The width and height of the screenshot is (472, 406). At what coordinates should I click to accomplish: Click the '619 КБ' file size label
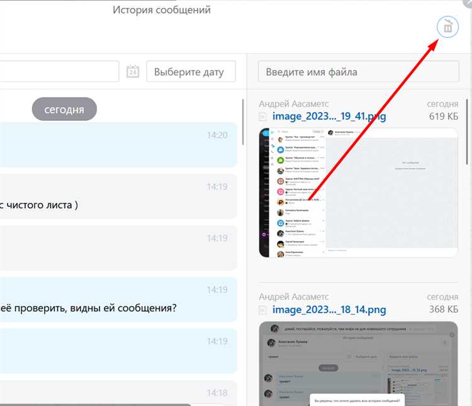pyautogui.click(x=444, y=116)
